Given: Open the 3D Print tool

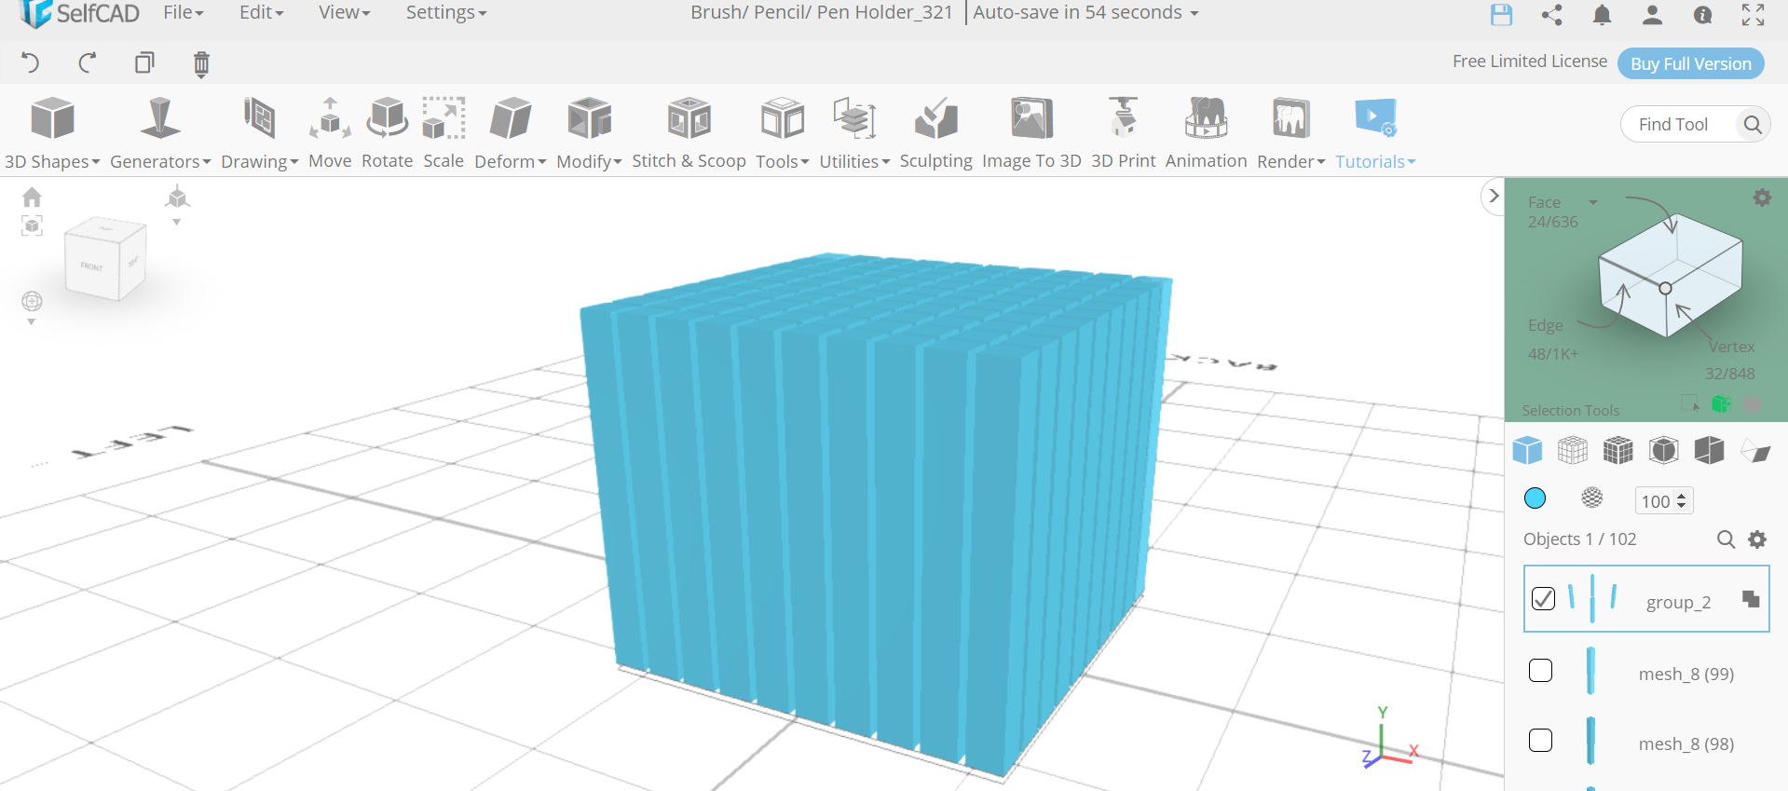Looking at the screenshot, I should click(x=1124, y=133).
